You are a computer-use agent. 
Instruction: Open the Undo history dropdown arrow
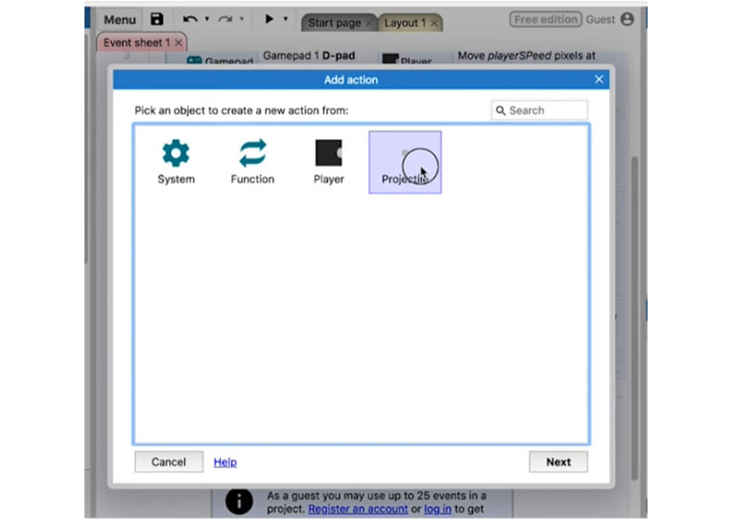pyautogui.click(x=207, y=19)
